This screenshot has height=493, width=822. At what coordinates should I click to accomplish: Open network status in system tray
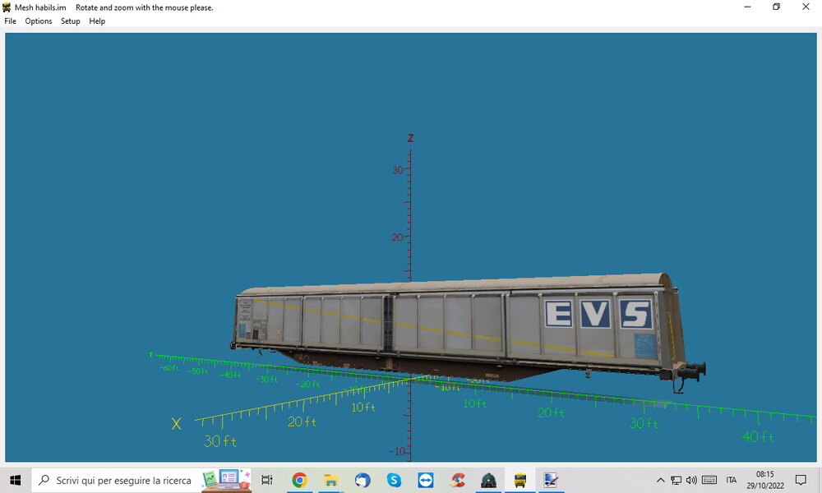677,480
